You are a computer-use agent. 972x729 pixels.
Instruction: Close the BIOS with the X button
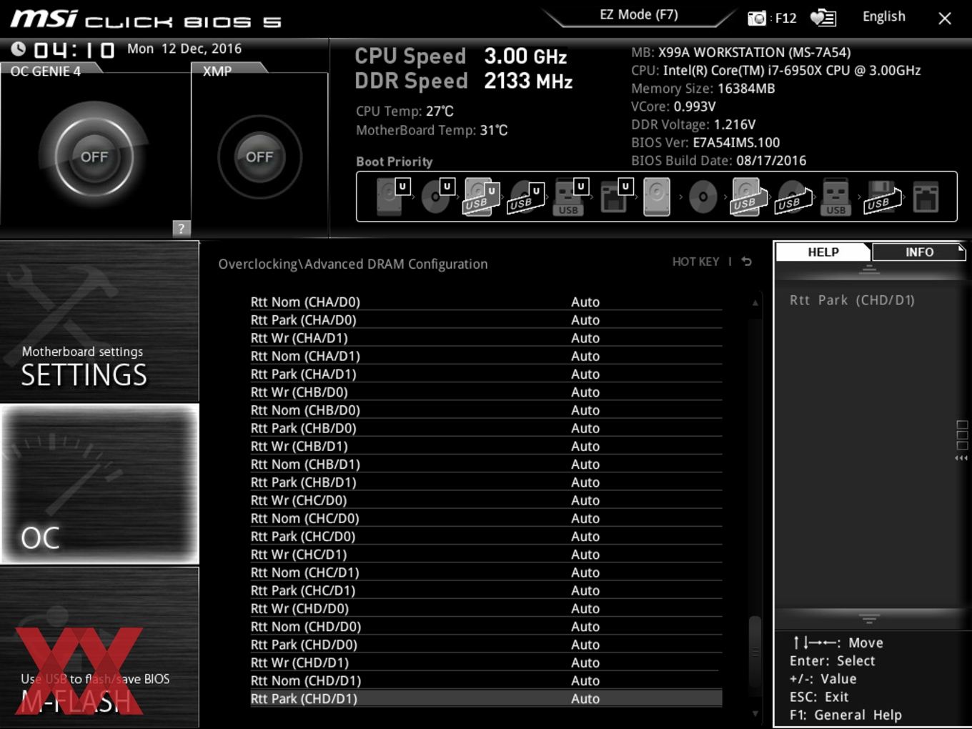click(944, 19)
